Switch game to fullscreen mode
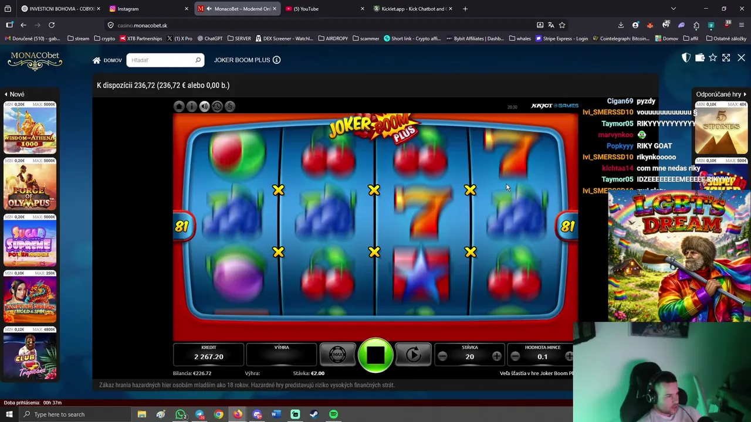This screenshot has height=422, width=751. tap(726, 57)
